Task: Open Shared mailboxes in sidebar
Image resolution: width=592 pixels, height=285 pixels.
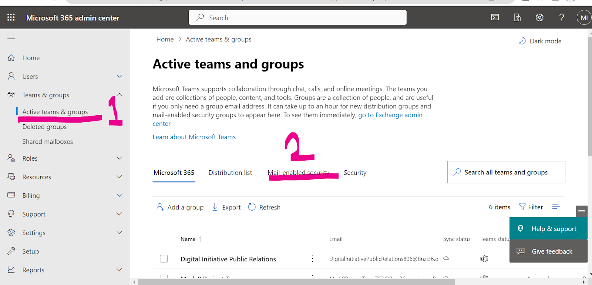Action: [x=47, y=141]
